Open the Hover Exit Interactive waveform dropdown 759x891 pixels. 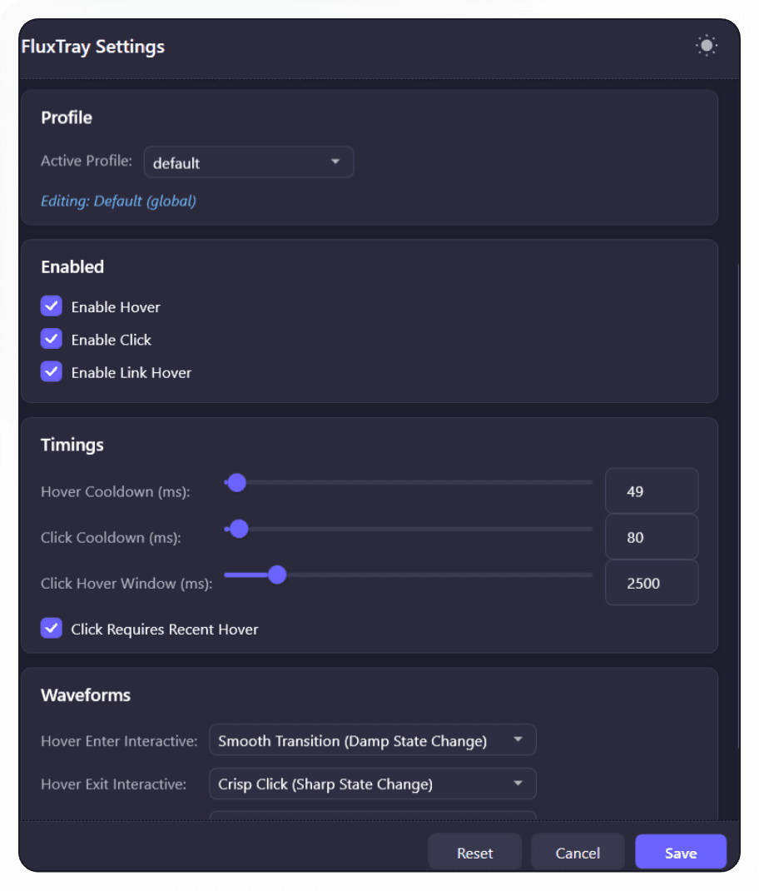tap(372, 784)
